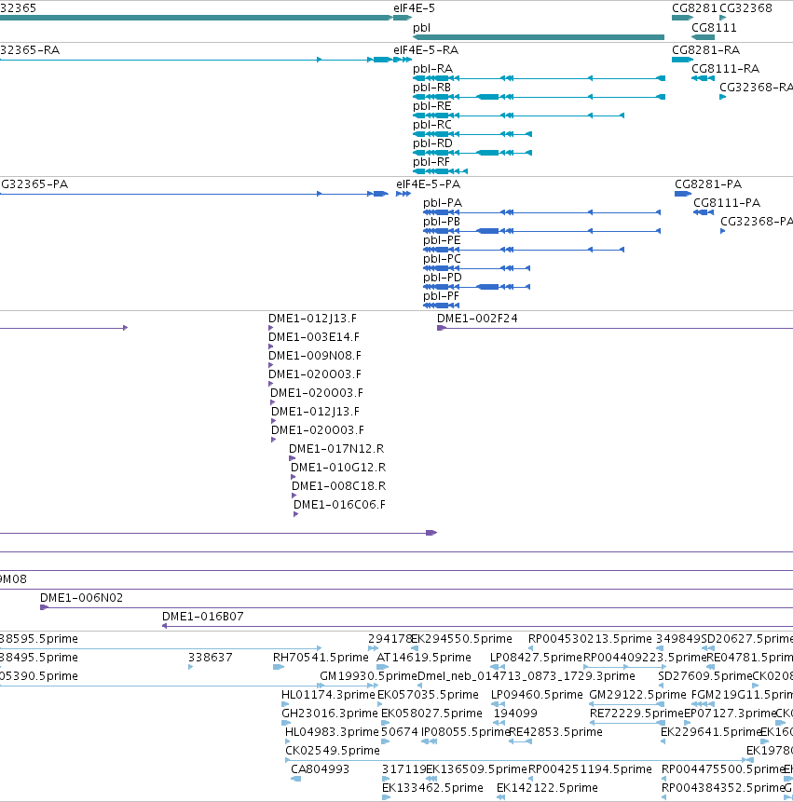The width and height of the screenshot is (793, 802).
Task: Select the DME1-006N02 BAC label
Action: click(x=81, y=598)
